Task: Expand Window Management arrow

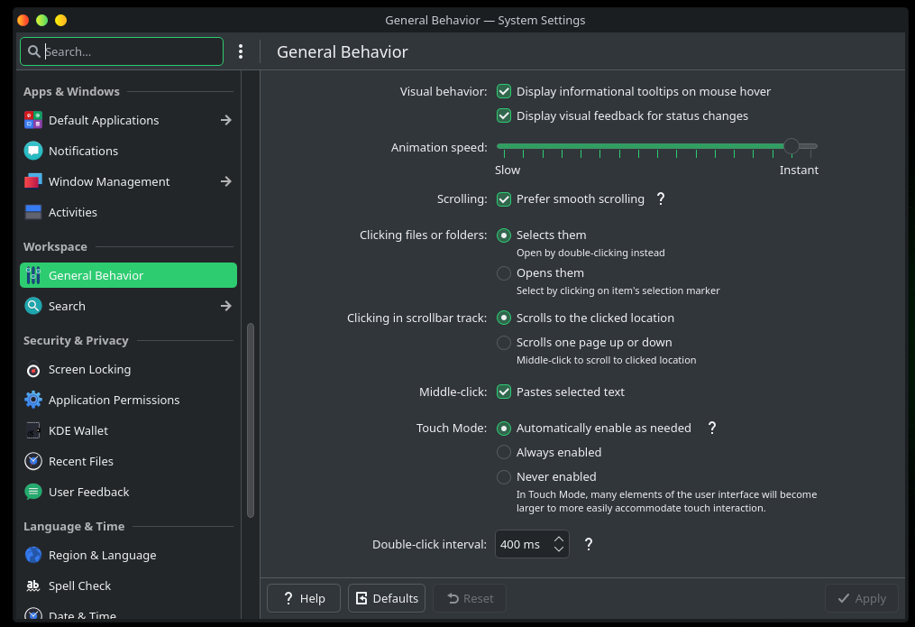Action: [x=226, y=181]
